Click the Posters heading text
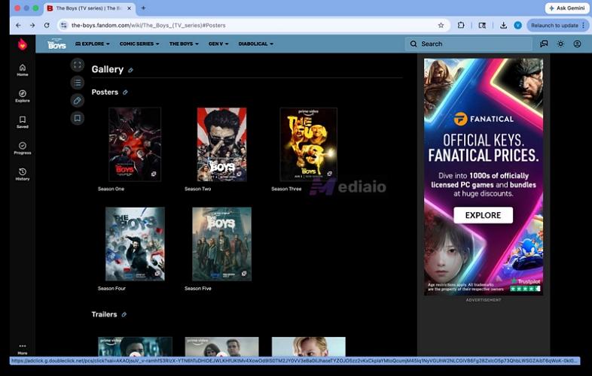This screenshot has height=376, width=592. (105, 92)
